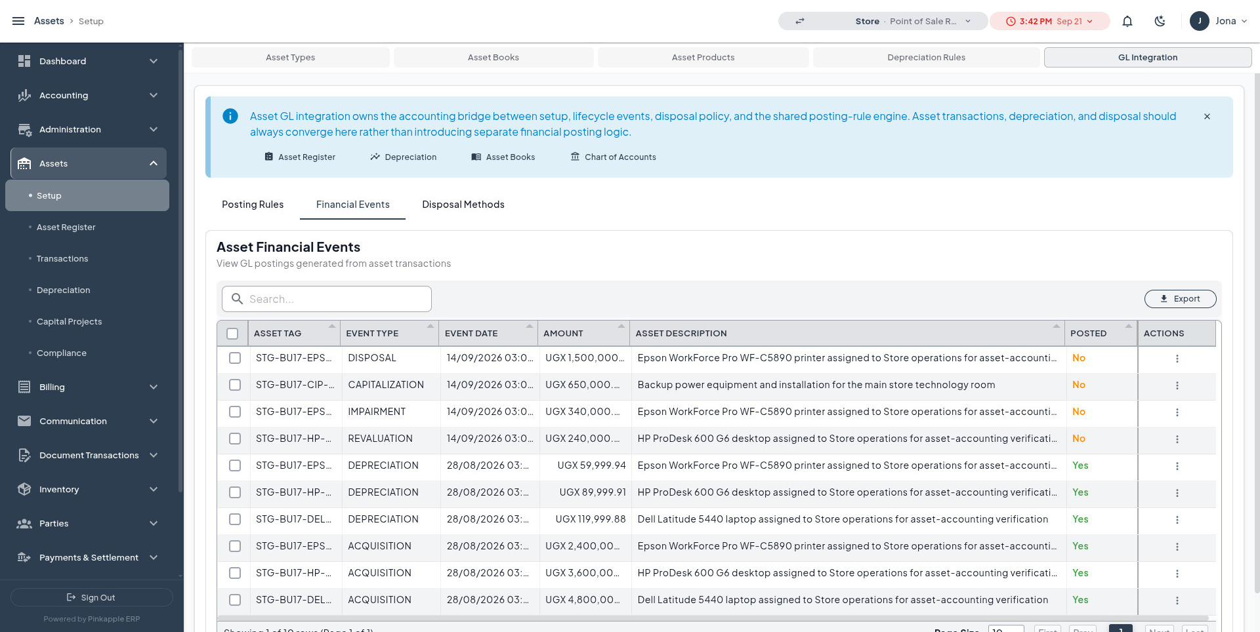This screenshot has width=1260, height=632.
Task: Open the notifications bell
Action: point(1127,21)
